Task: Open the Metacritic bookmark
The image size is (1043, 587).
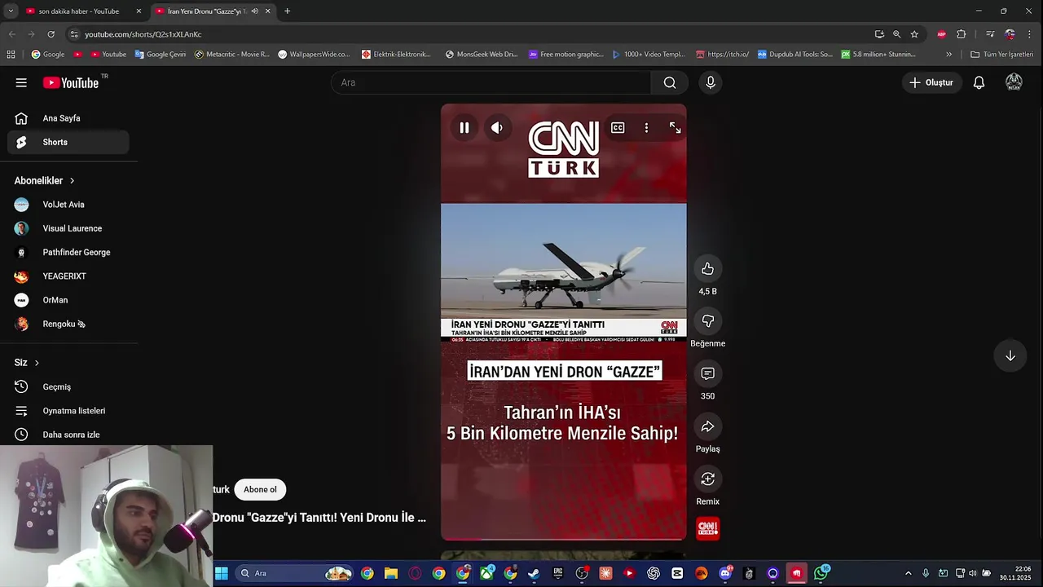Action: click(231, 55)
